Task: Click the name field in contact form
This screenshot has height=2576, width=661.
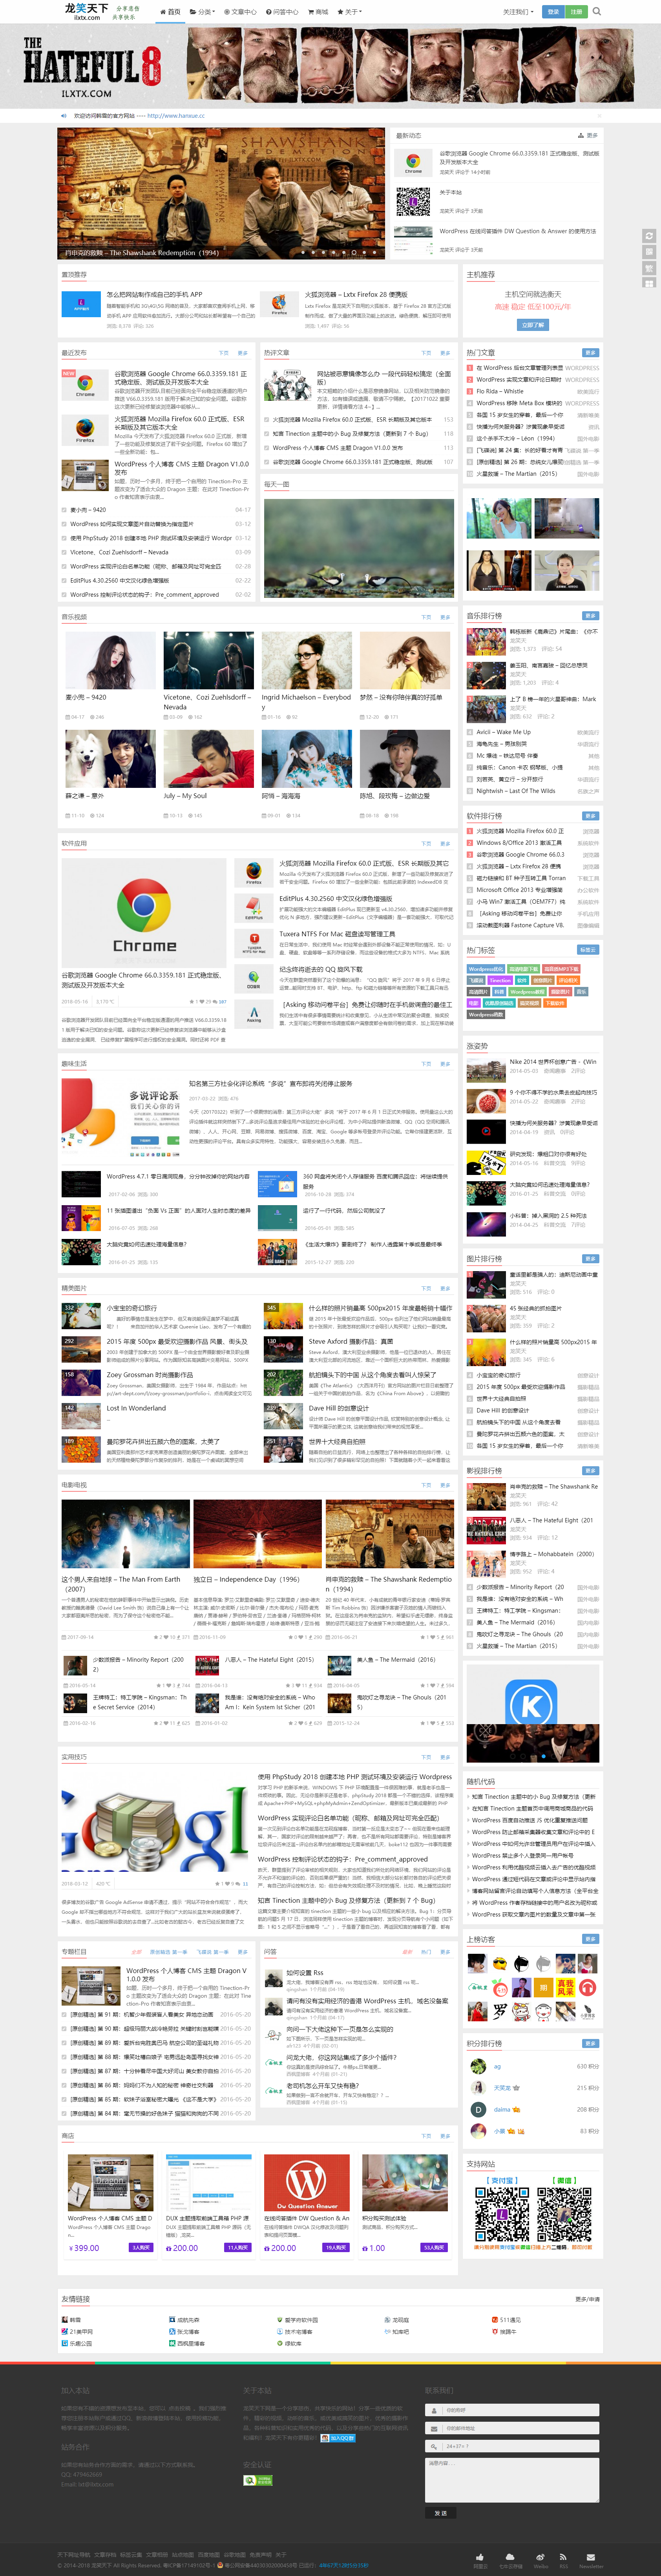Action: (512, 2410)
